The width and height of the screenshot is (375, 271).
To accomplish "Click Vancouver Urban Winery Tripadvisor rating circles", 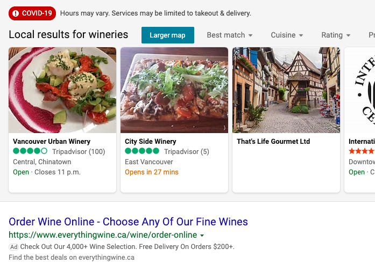I will coord(30,152).
